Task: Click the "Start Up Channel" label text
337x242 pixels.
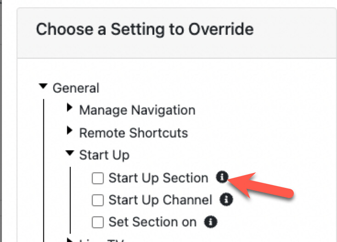Action: (x=160, y=200)
